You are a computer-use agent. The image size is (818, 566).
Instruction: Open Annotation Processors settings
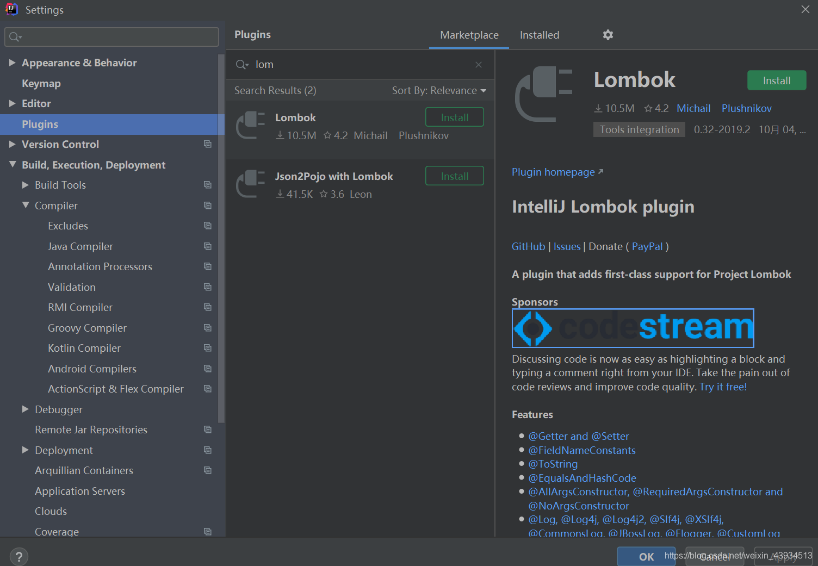pos(100,267)
